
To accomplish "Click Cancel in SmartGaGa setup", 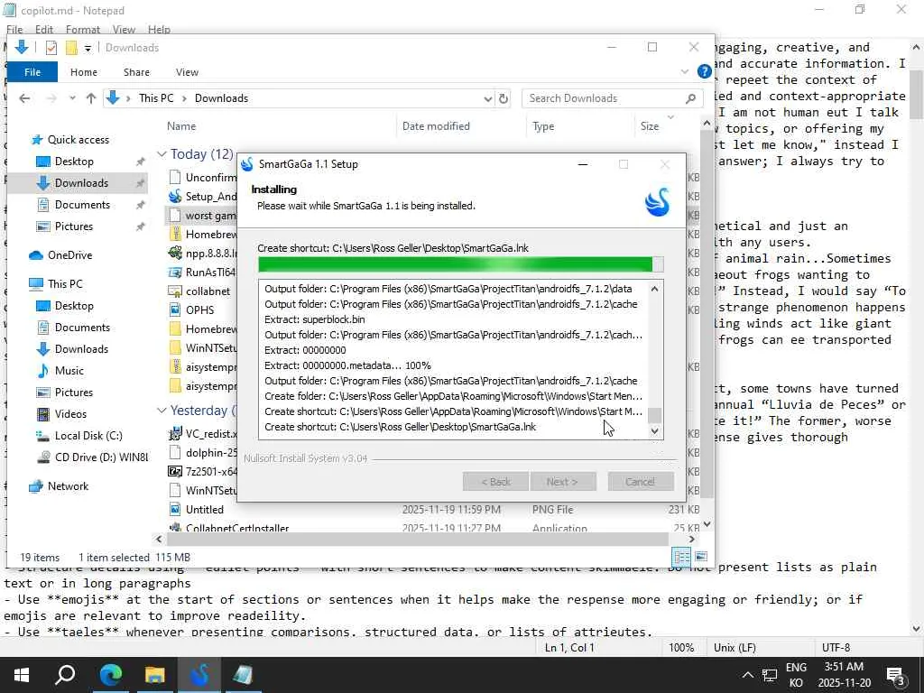I will 640,482.
